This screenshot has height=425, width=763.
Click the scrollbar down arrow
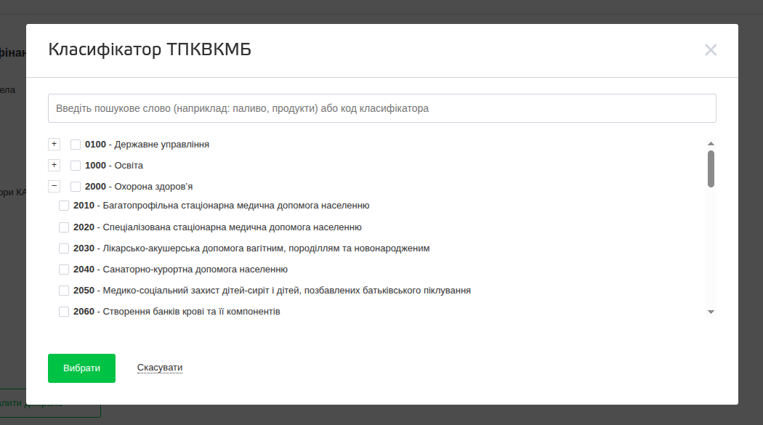coord(710,312)
